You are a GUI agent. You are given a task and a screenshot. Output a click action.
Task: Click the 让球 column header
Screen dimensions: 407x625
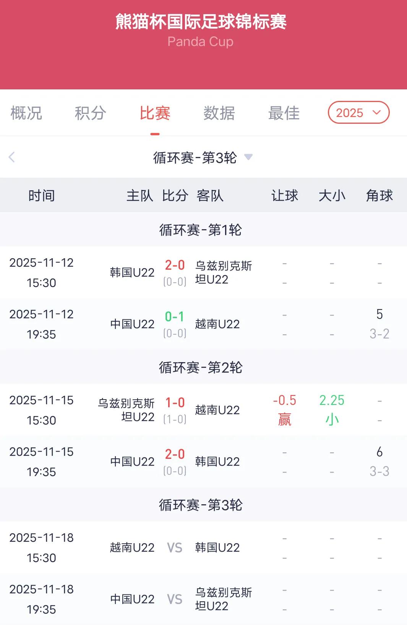click(x=284, y=196)
